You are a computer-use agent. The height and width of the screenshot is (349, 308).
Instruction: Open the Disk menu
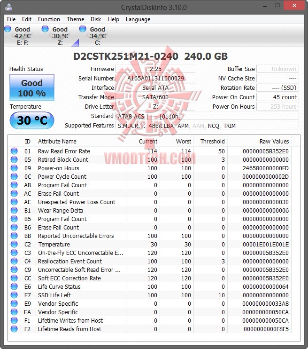click(96, 19)
